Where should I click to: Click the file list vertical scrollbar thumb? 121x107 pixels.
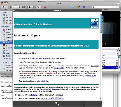point(119,57)
